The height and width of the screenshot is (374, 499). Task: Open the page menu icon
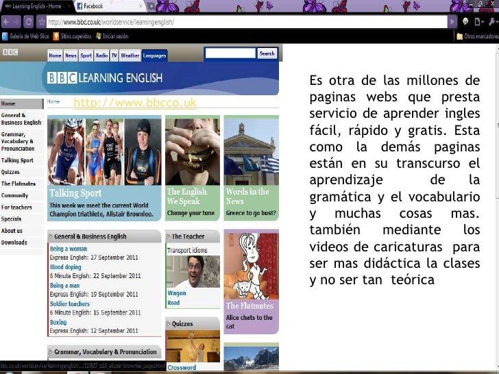pos(478,22)
